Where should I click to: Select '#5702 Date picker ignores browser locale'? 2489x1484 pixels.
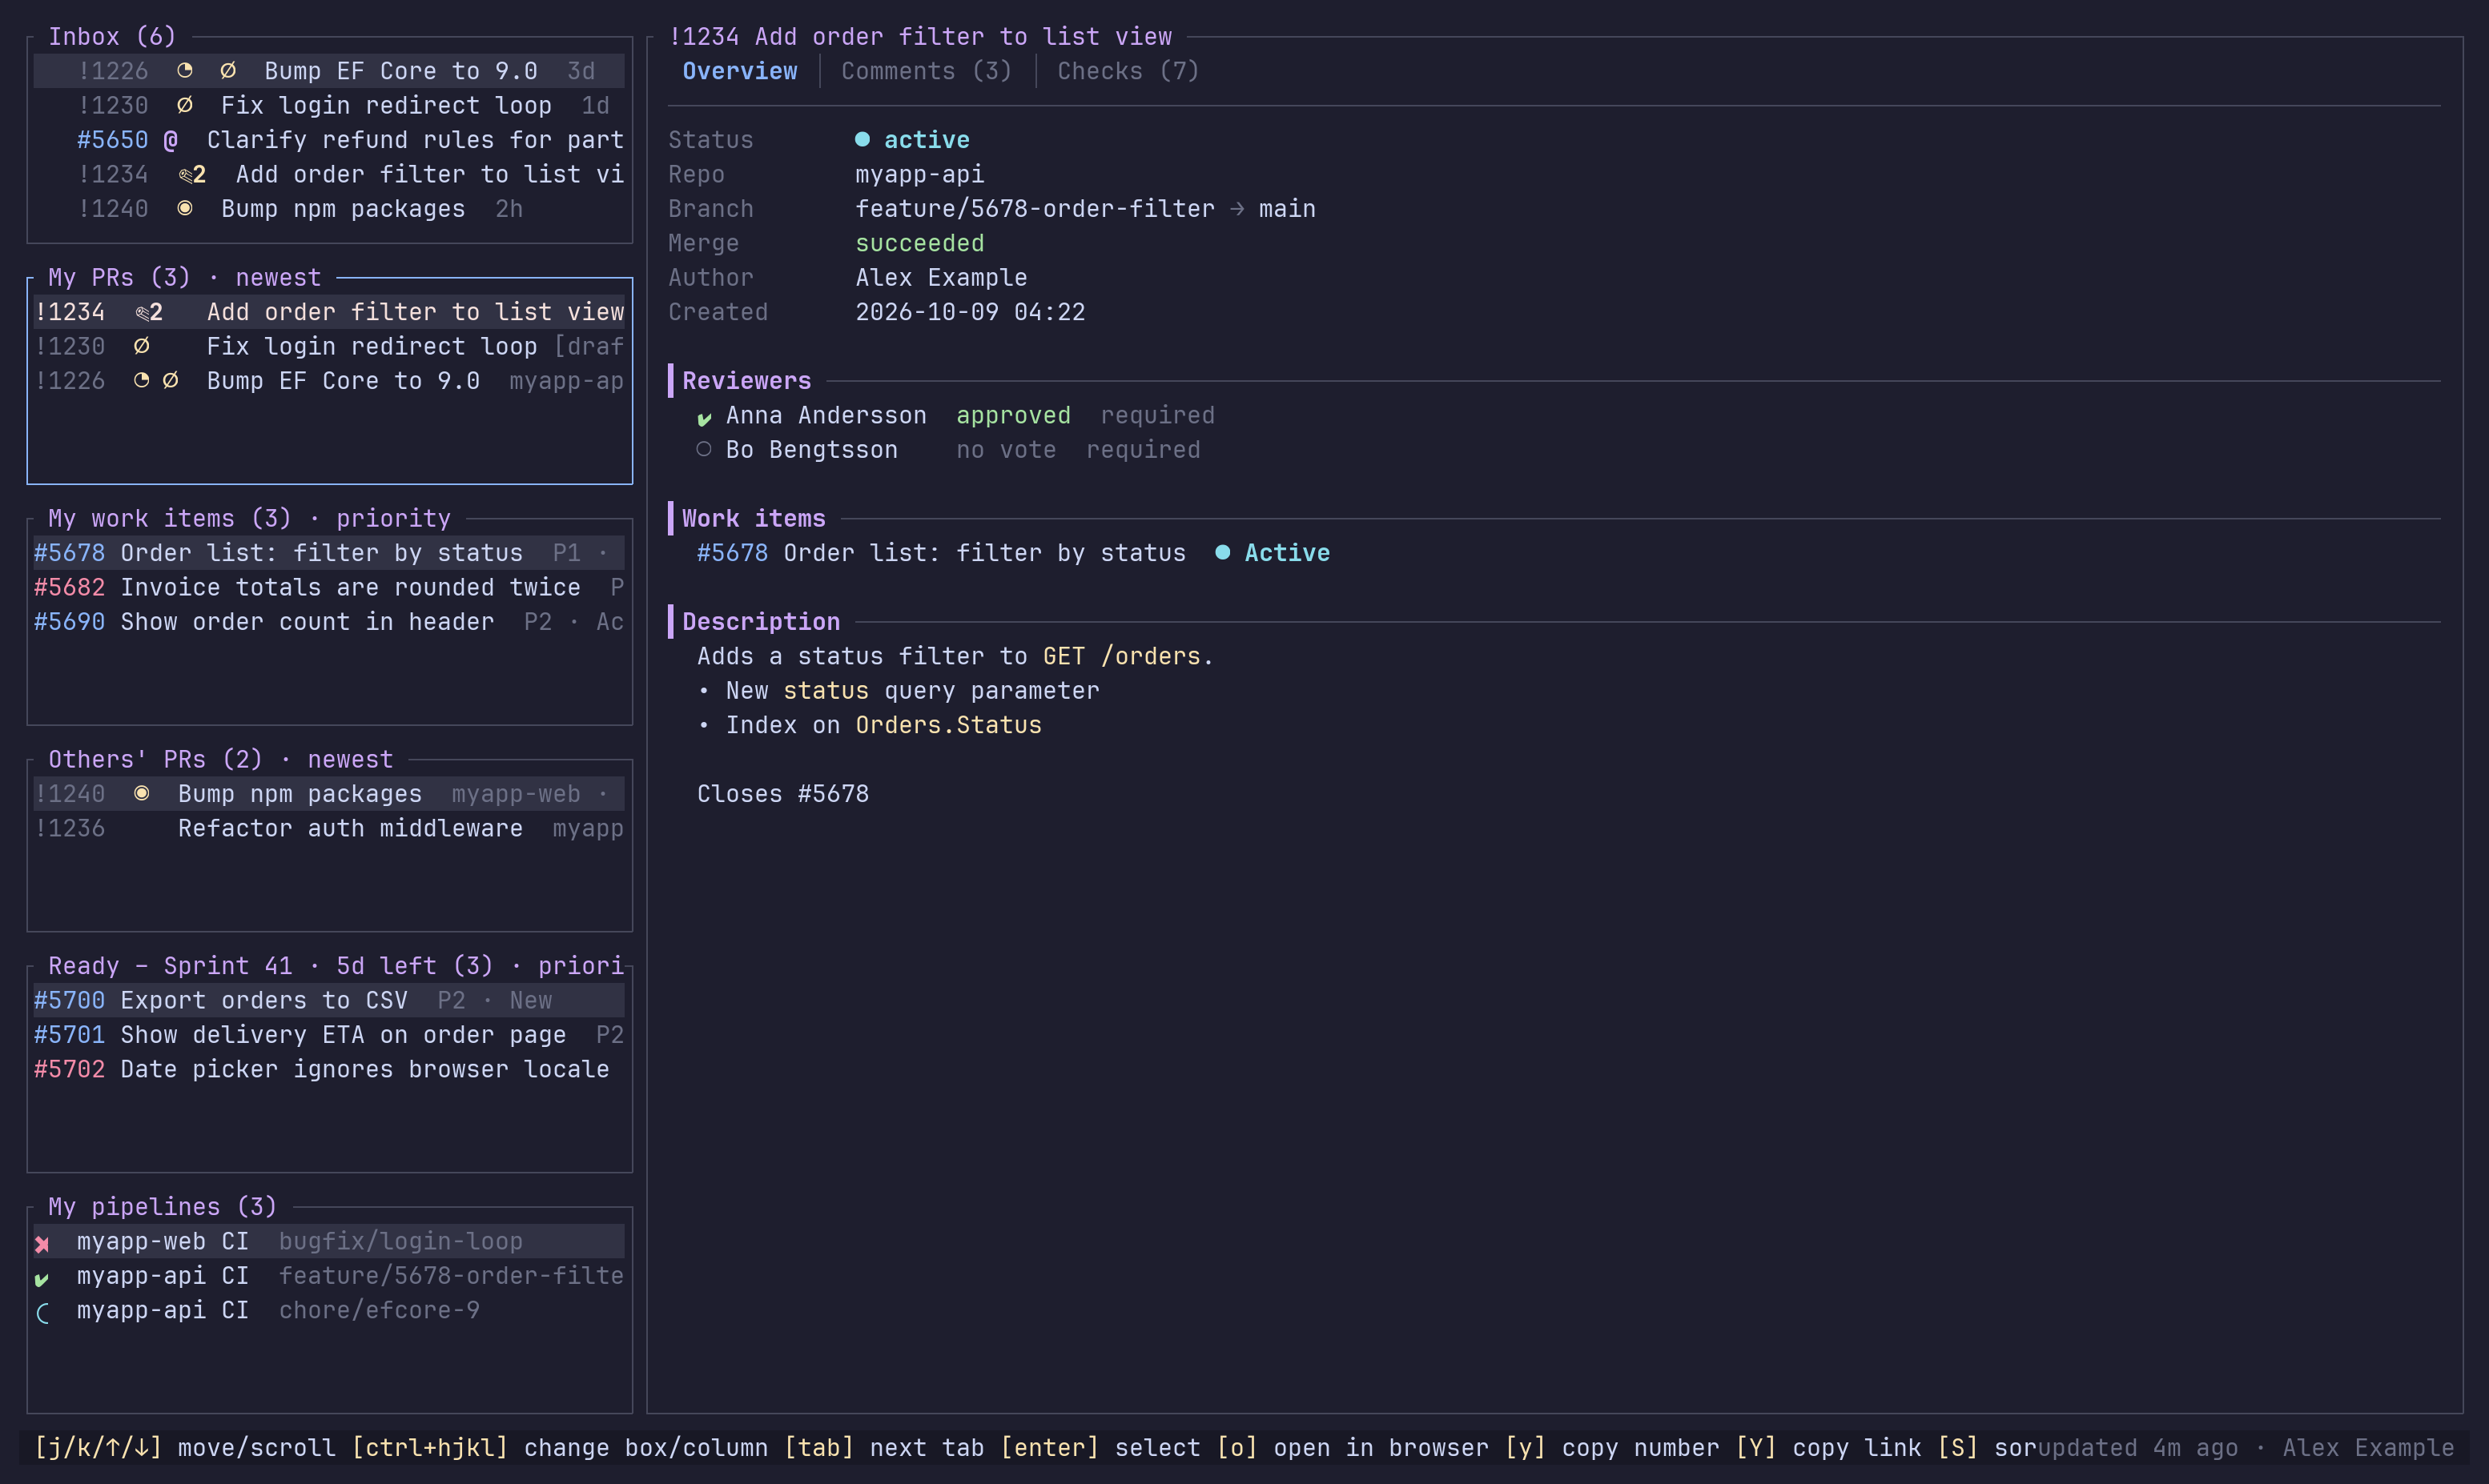[x=329, y=1070]
